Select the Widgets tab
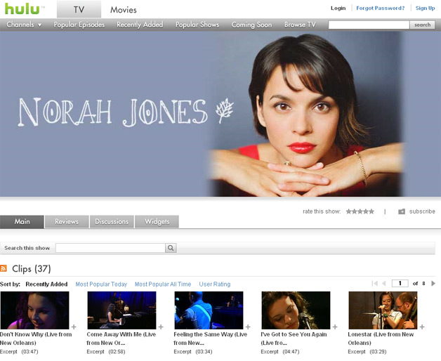 click(x=157, y=222)
